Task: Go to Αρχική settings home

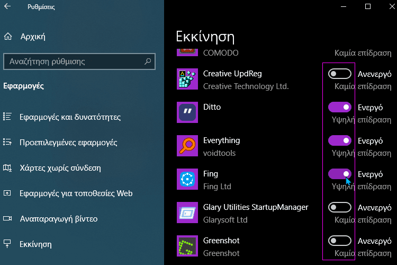Action: pyautogui.click(x=33, y=37)
